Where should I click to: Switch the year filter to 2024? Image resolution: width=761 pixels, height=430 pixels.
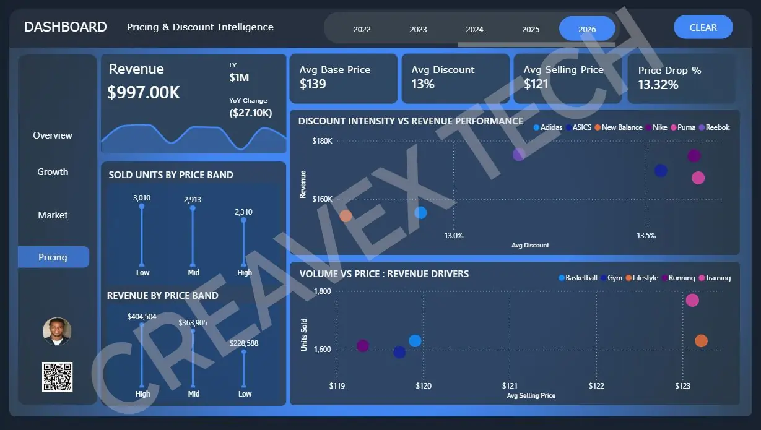pyautogui.click(x=475, y=29)
